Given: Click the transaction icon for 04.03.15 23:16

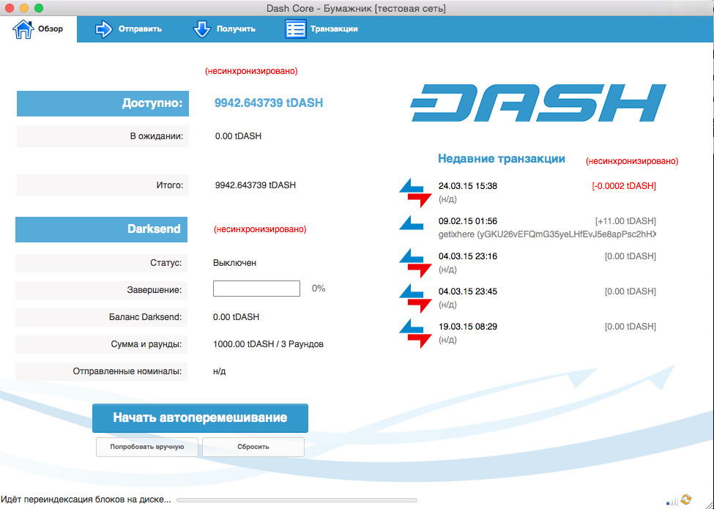Looking at the screenshot, I should tap(415, 263).
